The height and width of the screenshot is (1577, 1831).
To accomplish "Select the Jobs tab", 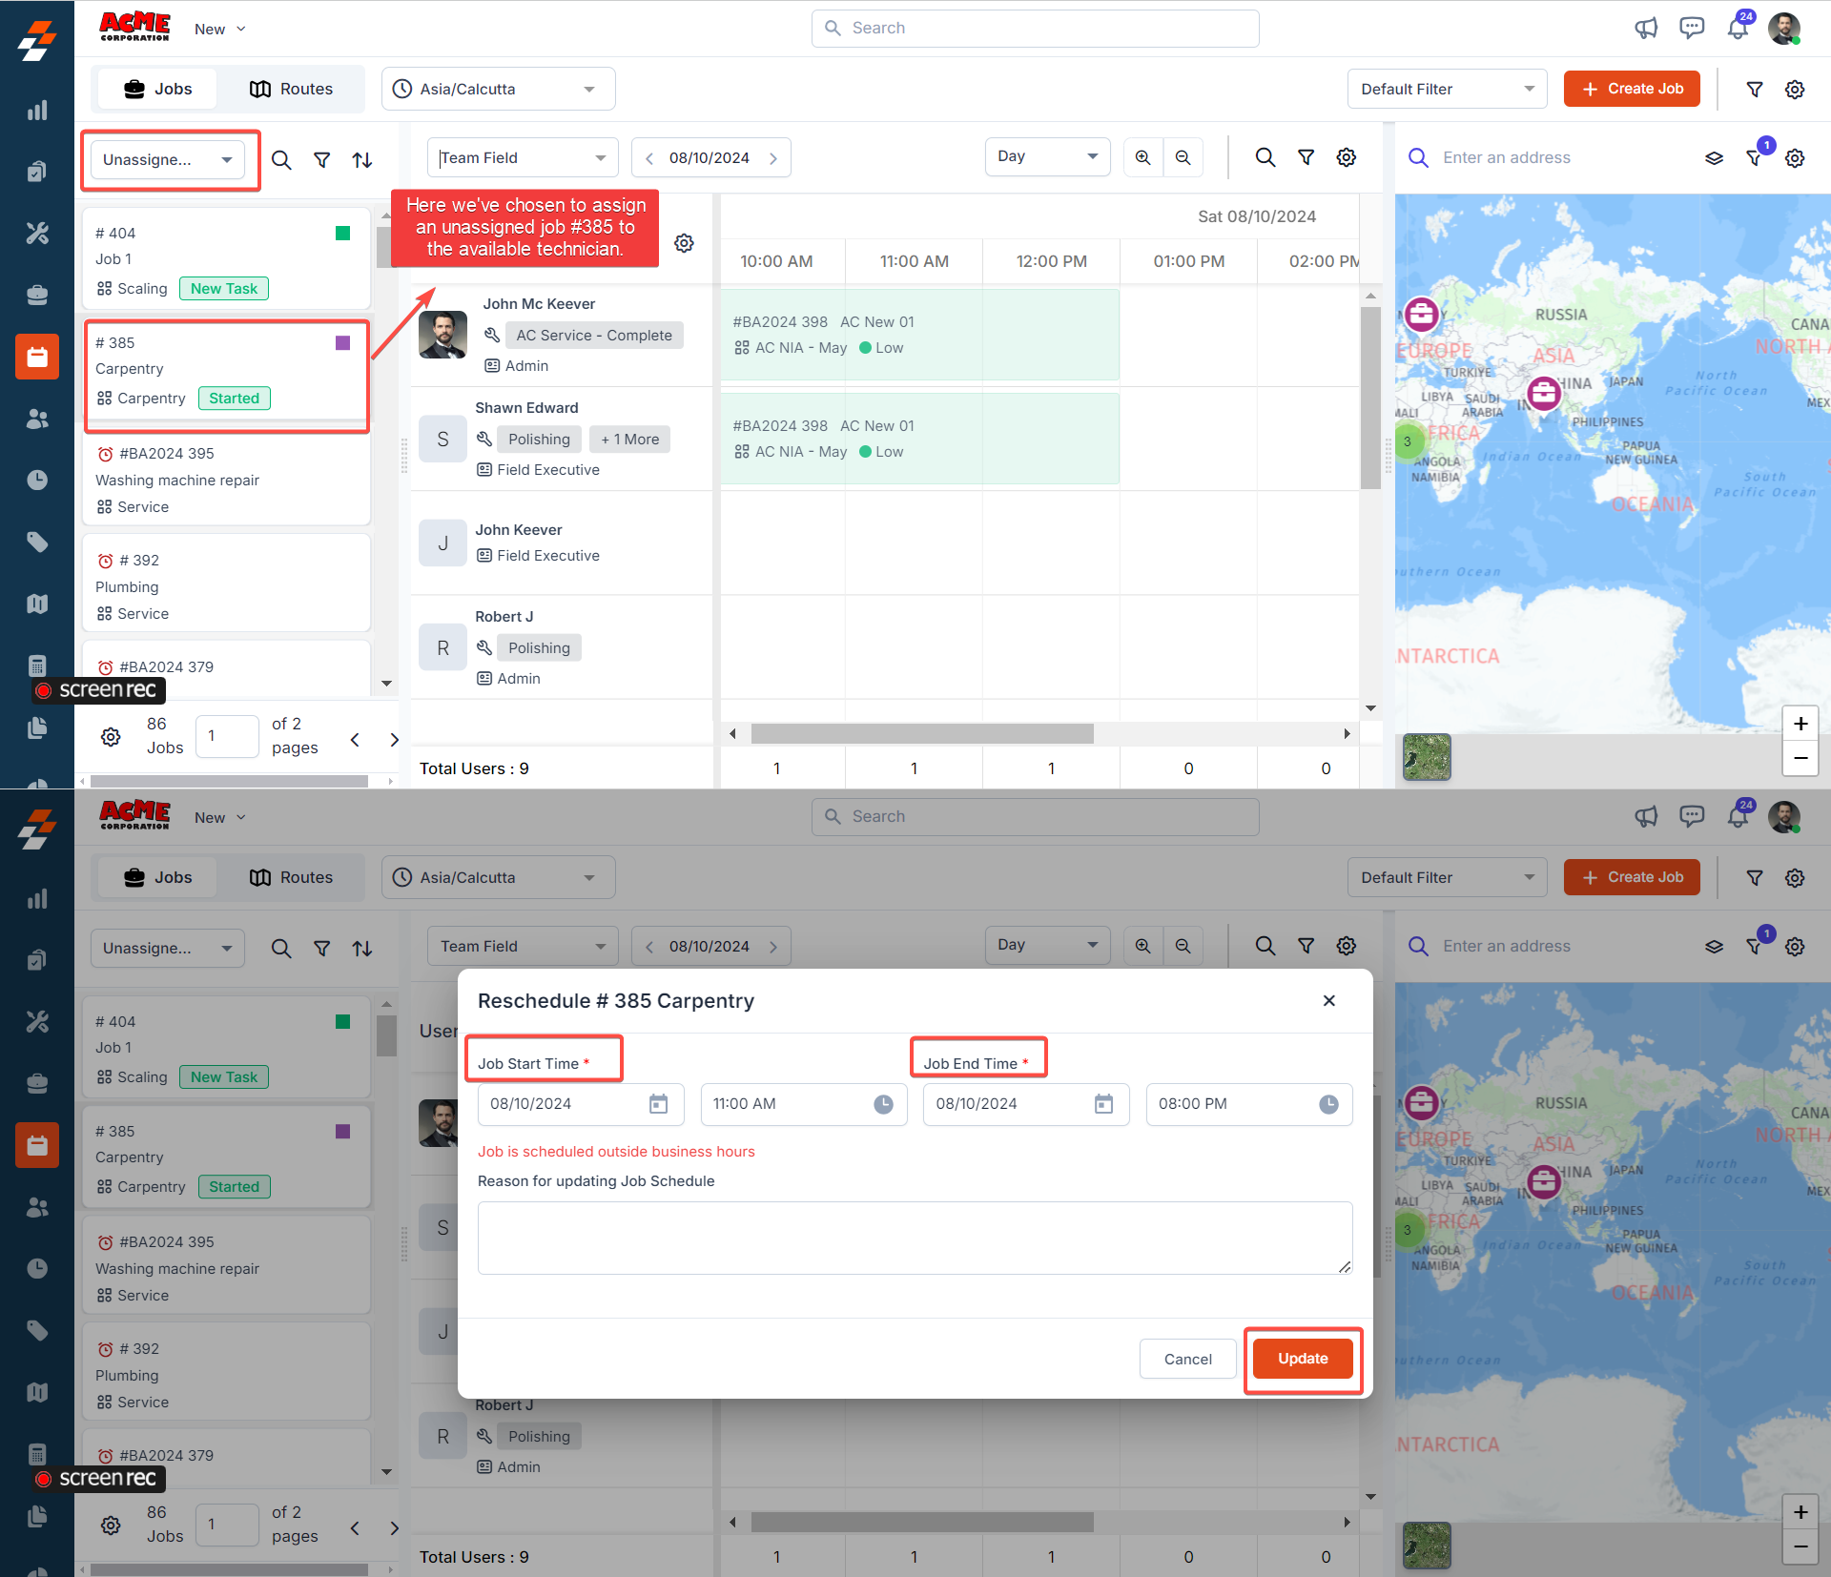I will [x=158, y=89].
